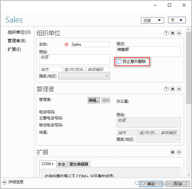This screenshot has width=192, height=189.
Task: Click the 省/市/自治 field in 组织单位
Action: pyautogui.click(x=74, y=70)
